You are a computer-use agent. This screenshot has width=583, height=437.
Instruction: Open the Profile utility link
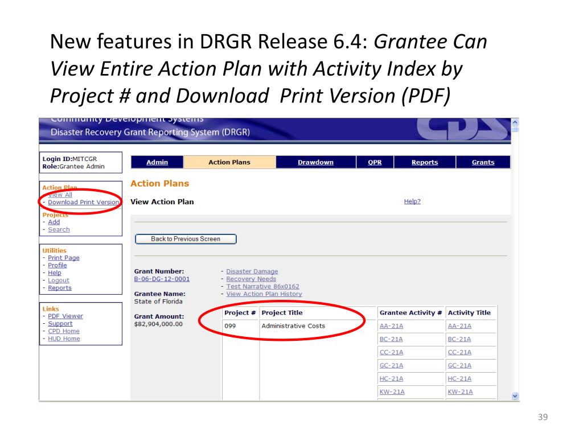[58, 265]
